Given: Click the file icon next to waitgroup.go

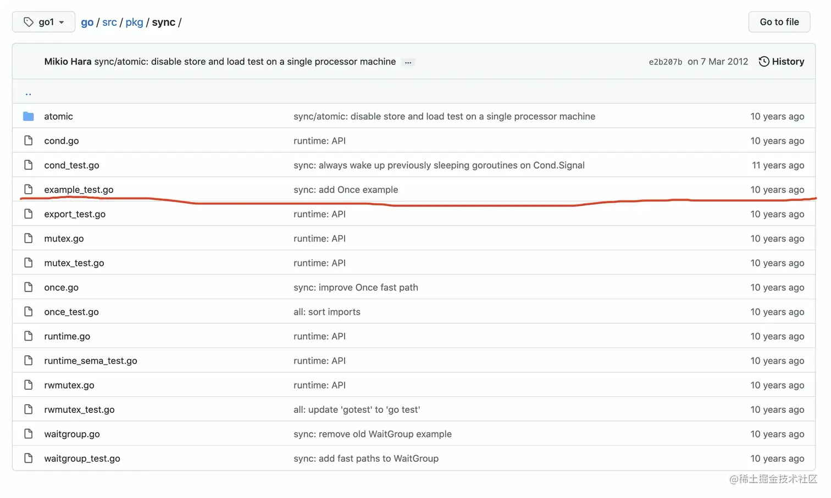Looking at the screenshot, I should (29, 434).
